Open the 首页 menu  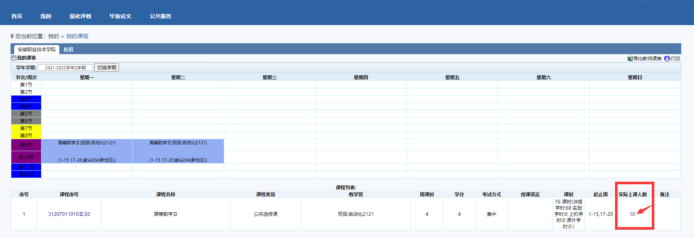17,16
